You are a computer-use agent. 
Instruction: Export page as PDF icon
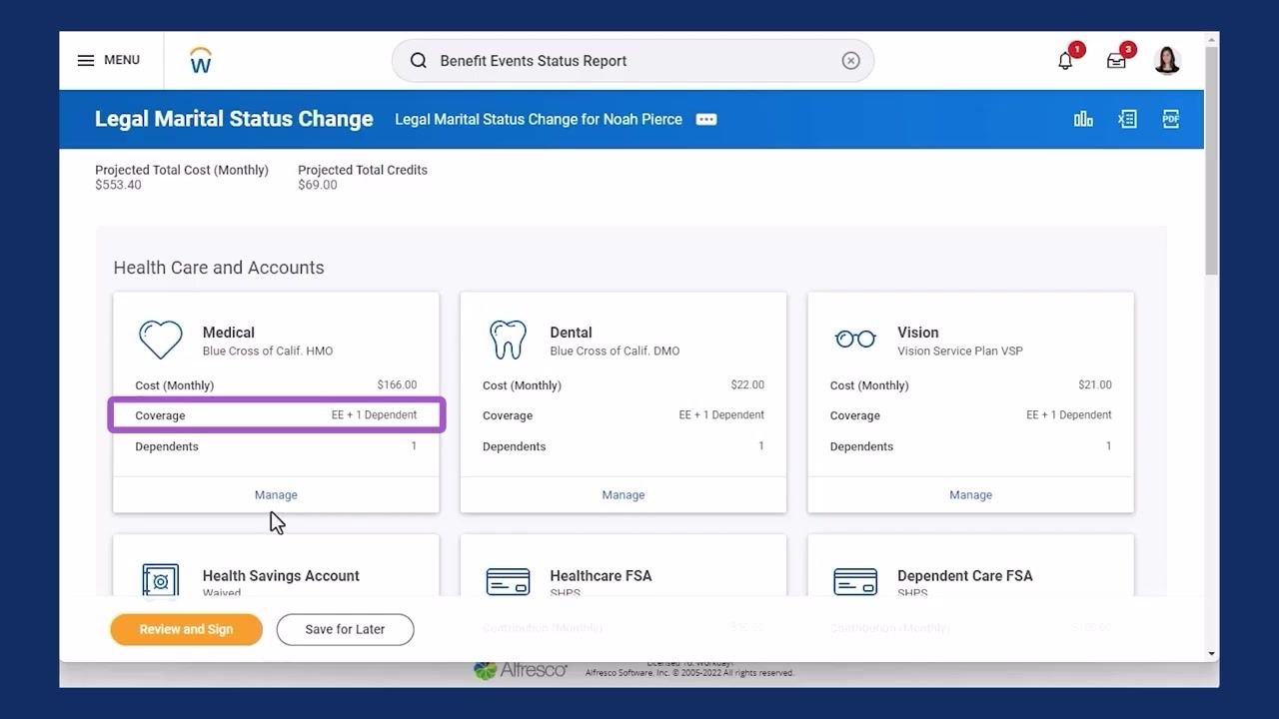pos(1171,119)
